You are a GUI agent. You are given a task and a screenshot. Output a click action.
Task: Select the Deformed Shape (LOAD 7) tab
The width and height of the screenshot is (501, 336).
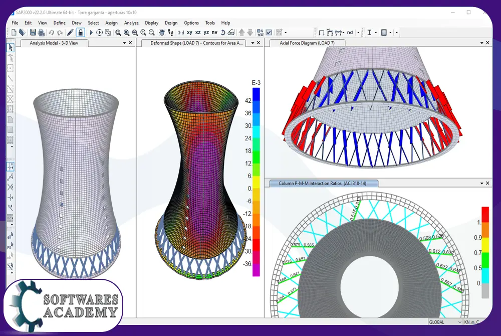[196, 43]
